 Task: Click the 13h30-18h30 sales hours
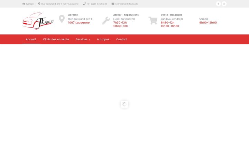click(170, 26)
